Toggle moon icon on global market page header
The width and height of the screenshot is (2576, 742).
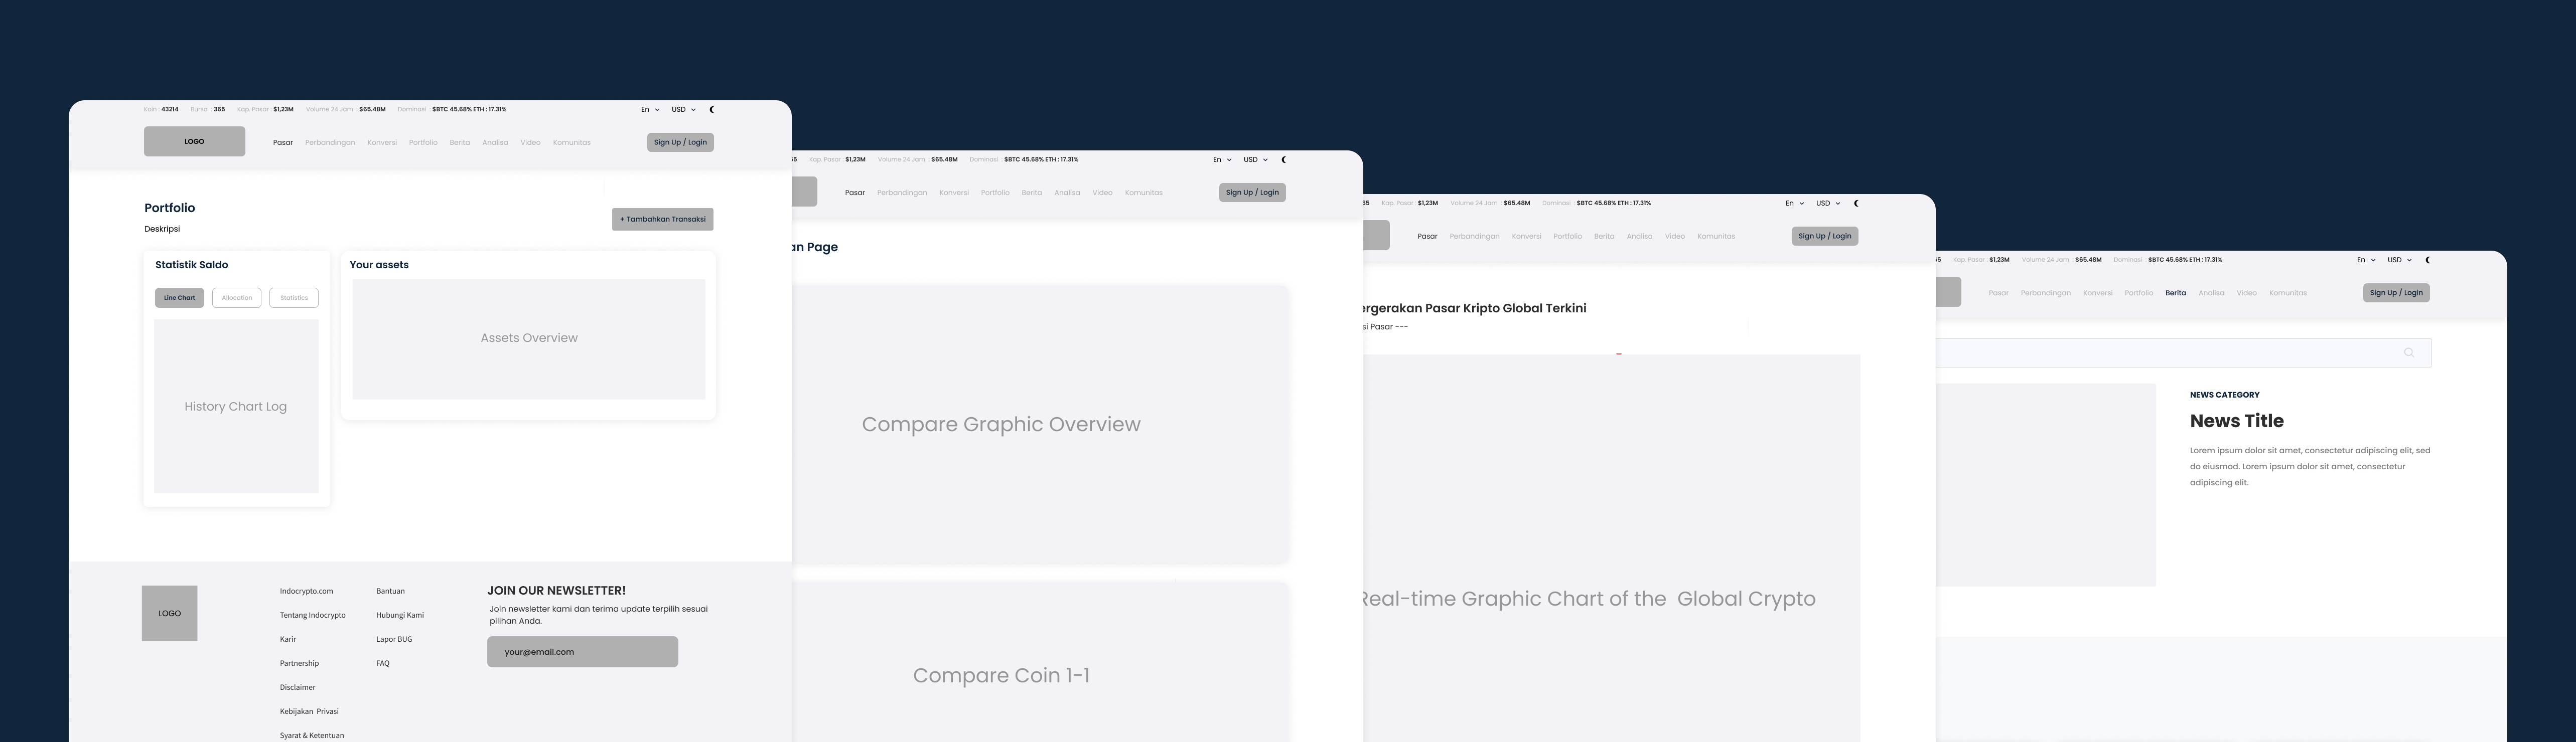pyautogui.click(x=1856, y=204)
